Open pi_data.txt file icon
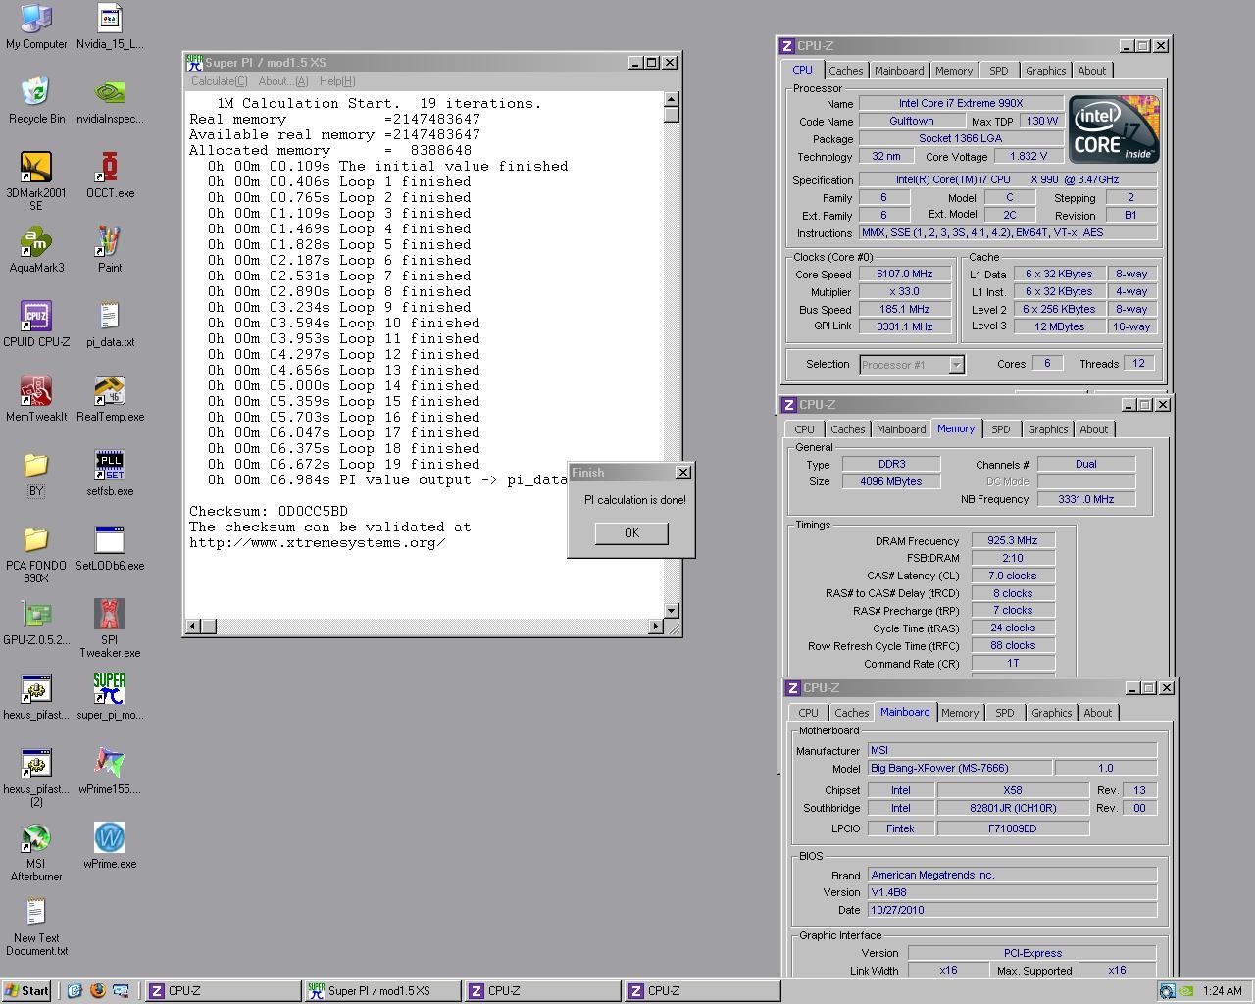 [110, 324]
